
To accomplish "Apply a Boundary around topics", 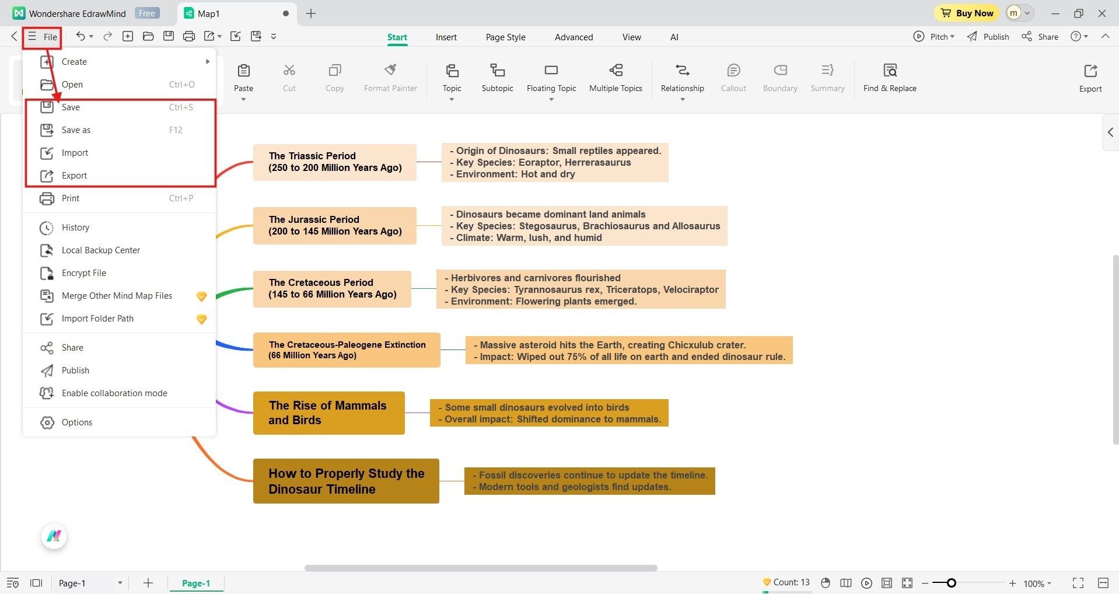I will 779,78.
